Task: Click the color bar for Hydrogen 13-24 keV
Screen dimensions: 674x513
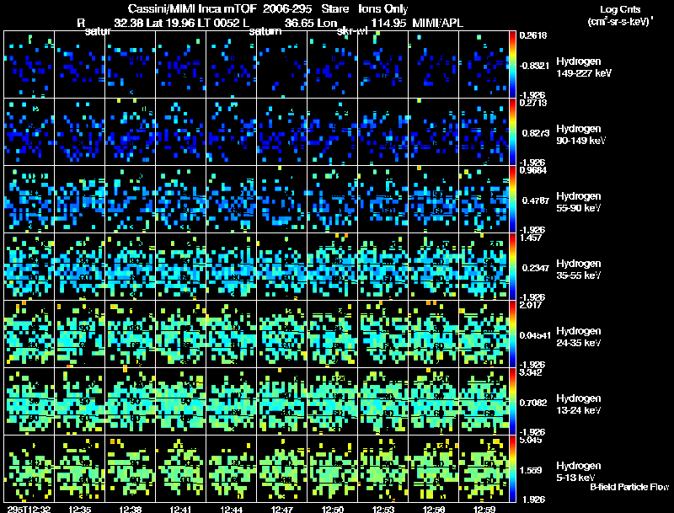Action: (514, 401)
